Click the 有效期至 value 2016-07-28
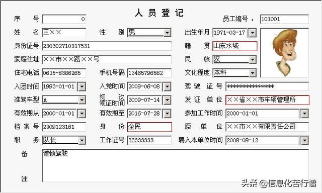The height and width of the screenshot is (193, 322). pos(144,114)
